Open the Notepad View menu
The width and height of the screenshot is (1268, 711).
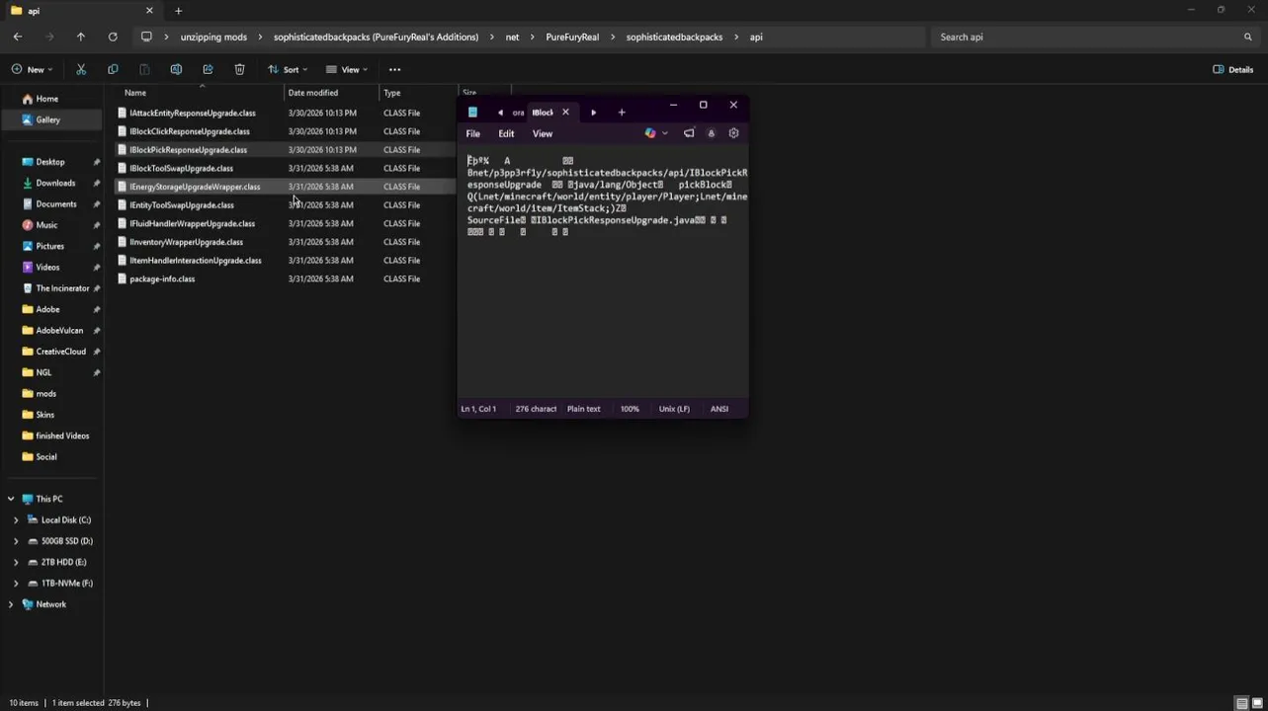click(x=543, y=133)
